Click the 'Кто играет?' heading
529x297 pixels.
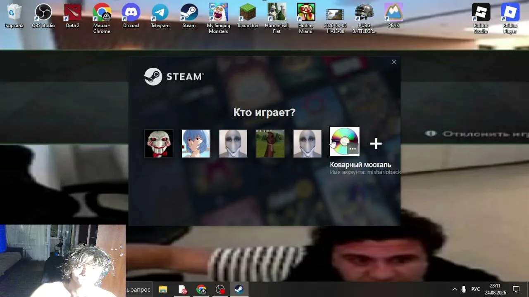click(x=264, y=112)
